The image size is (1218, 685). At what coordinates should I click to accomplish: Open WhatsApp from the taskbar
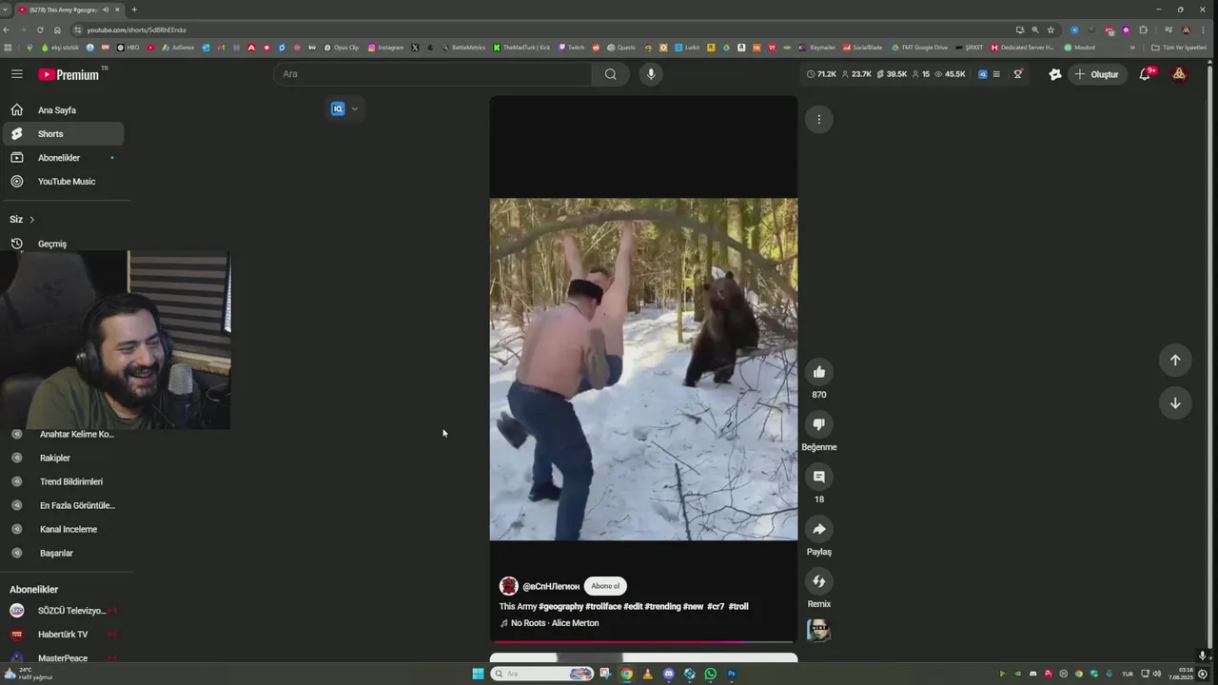click(x=711, y=674)
